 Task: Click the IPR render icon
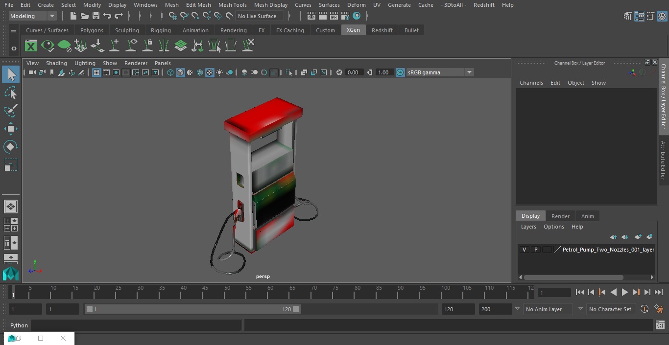[x=334, y=16]
